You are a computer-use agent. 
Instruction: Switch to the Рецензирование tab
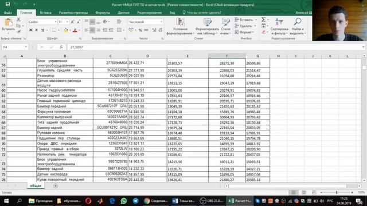coord(149,13)
